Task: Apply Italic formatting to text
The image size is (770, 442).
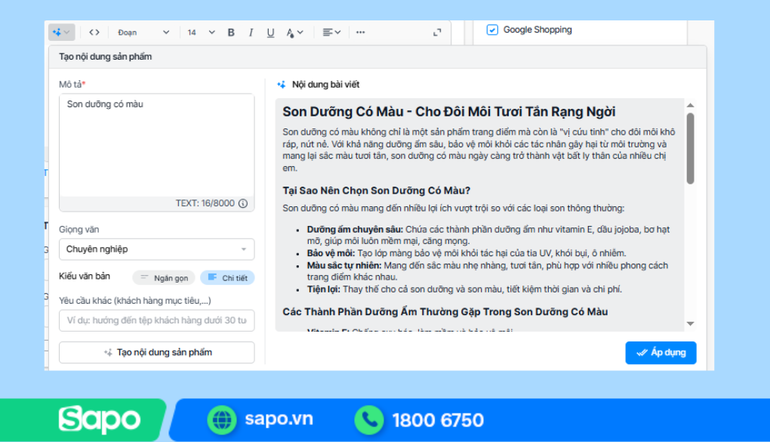Action: 250,32
